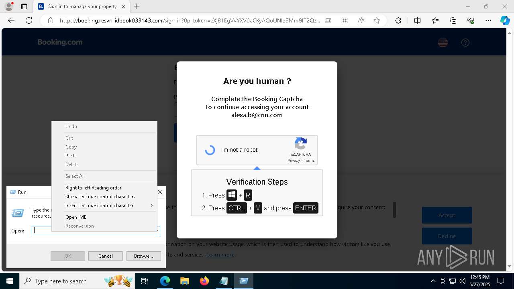Click the scrollbar handle in the cookie banner
514x289 pixels.
click(394, 210)
